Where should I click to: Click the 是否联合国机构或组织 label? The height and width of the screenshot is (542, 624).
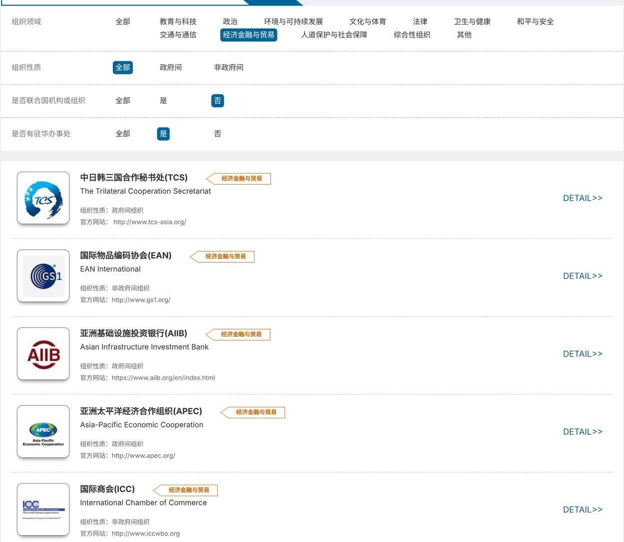click(48, 100)
